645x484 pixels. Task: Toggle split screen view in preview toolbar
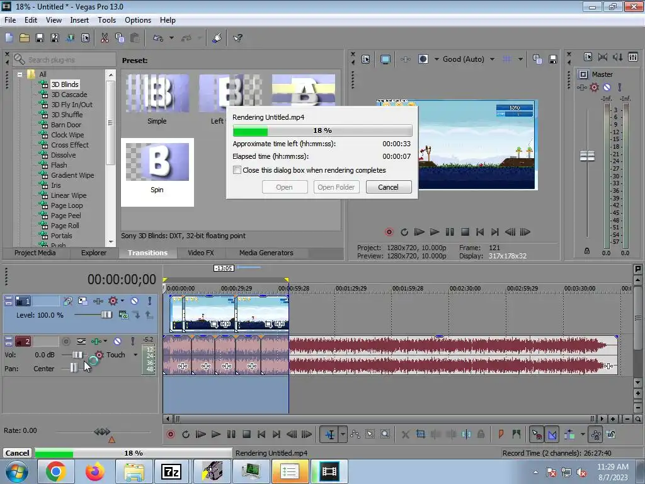click(x=423, y=59)
